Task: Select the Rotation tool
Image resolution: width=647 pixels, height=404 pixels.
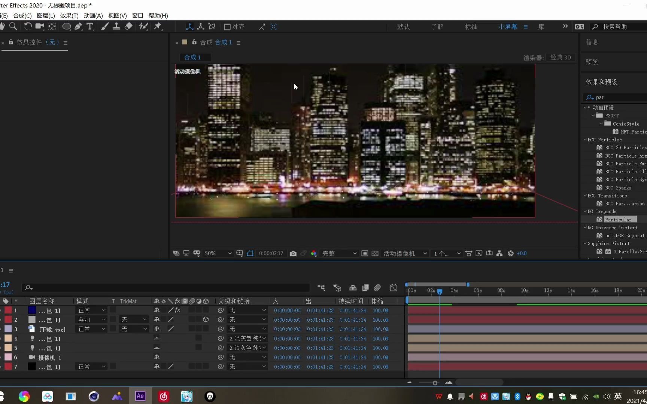Action: tap(28, 27)
